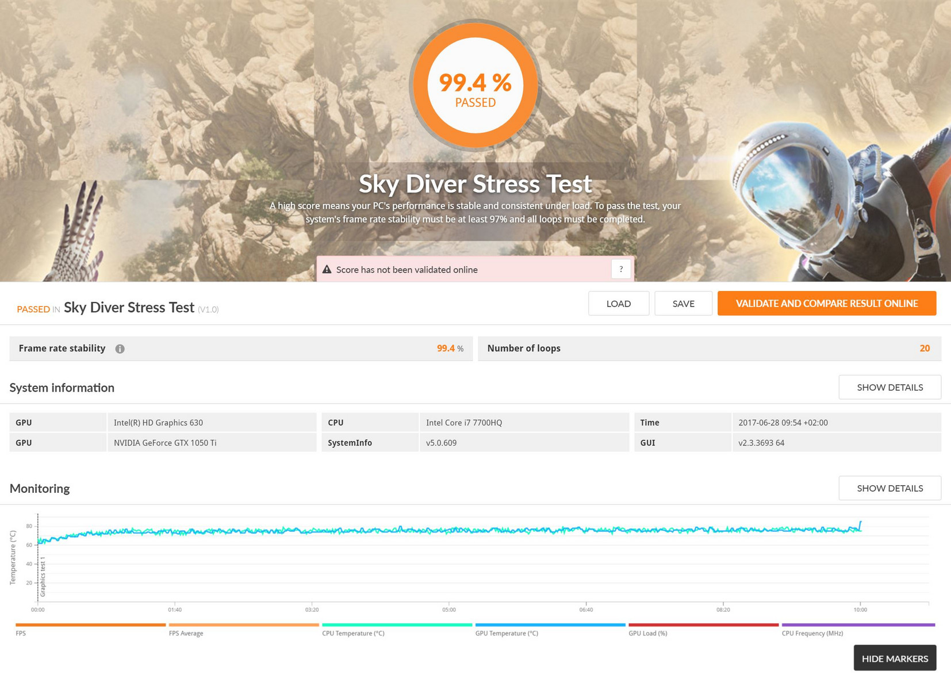The image size is (951, 690).
Task: Click the Frame rate stability '99.4' value
Action: (x=446, y=348)
